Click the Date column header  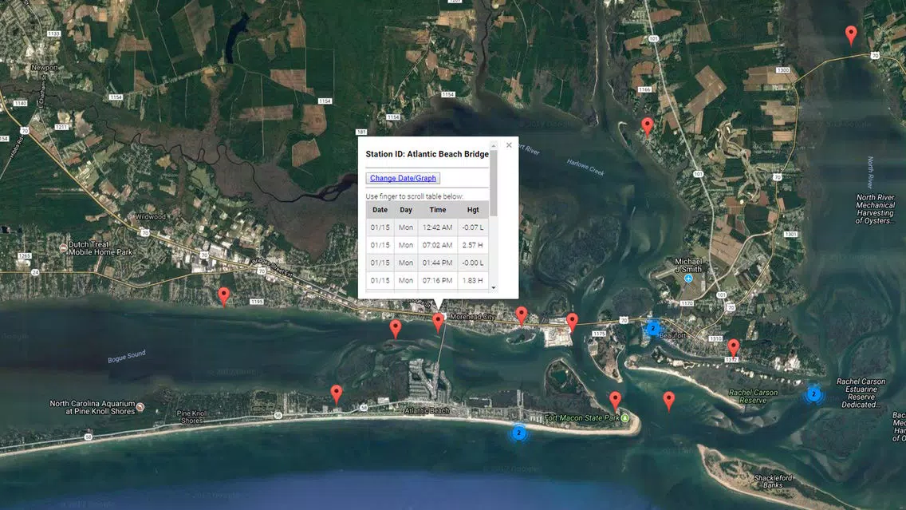point(380,210)
